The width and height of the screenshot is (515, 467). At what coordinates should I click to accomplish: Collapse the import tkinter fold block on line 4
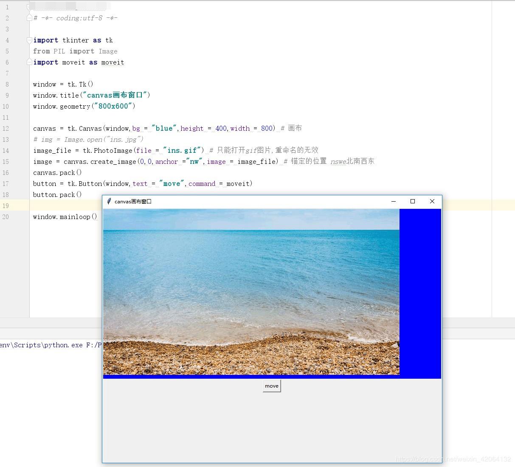tap(29, 40)
